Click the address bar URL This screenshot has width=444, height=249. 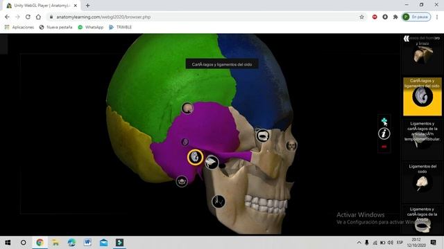tap(103, 17)
